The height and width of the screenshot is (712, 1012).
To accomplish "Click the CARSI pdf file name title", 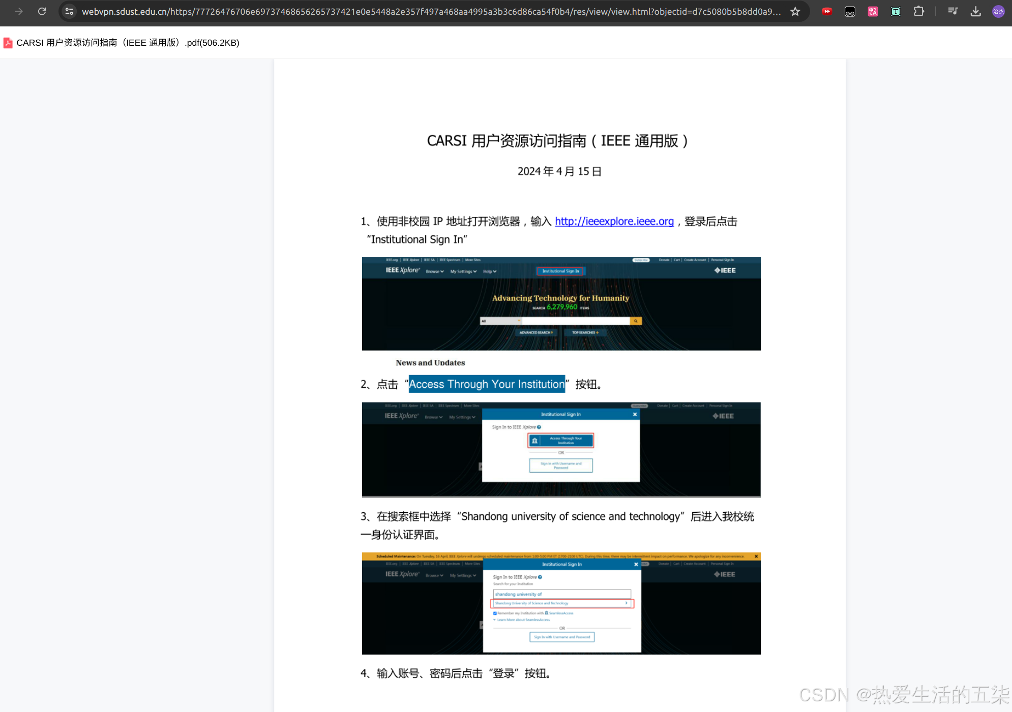I will tap(128, 43).
